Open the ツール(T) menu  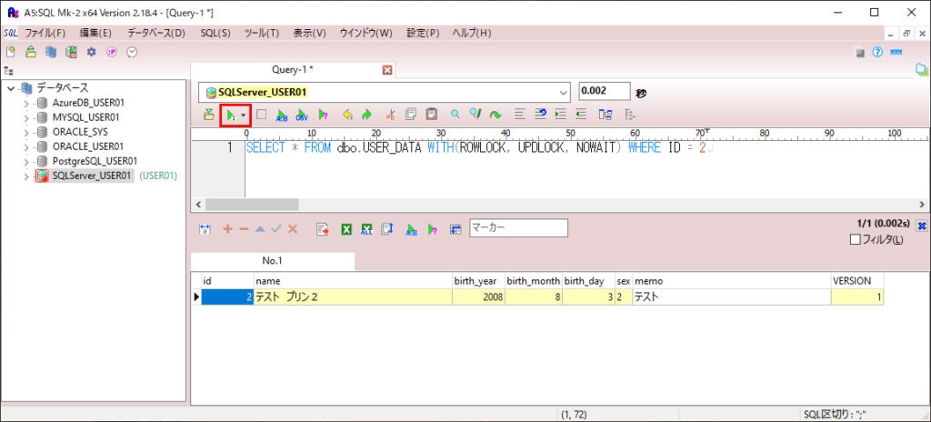262,33
